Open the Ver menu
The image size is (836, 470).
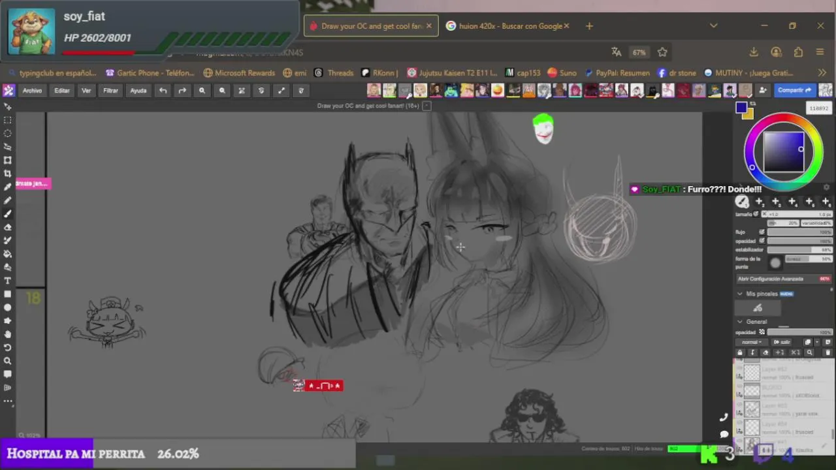[86, 91]
